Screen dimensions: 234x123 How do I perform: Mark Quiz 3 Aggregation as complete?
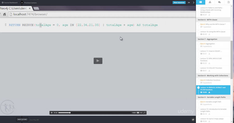[198, 44]
